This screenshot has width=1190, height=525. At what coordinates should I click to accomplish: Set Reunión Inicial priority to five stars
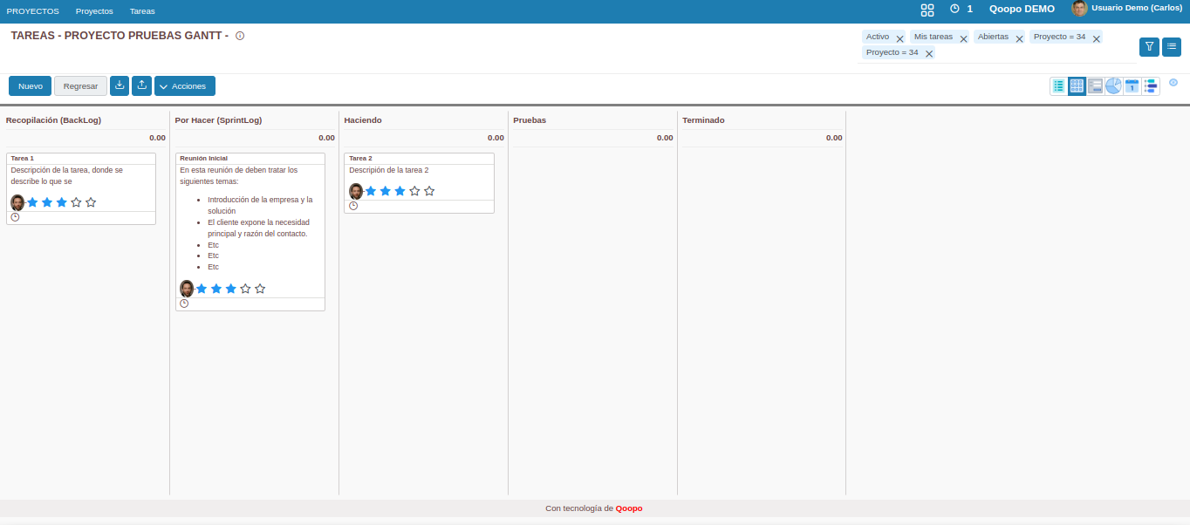(x=260, y=289)
